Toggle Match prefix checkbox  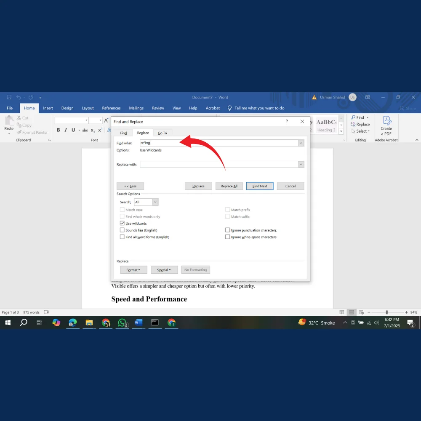click(x=227, y=210)
